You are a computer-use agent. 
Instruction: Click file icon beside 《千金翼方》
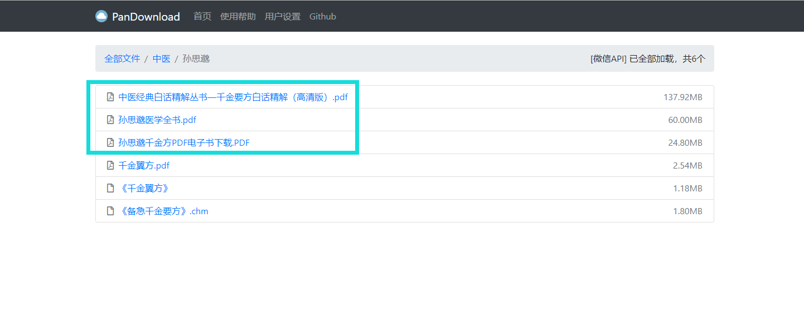point(110,188)
